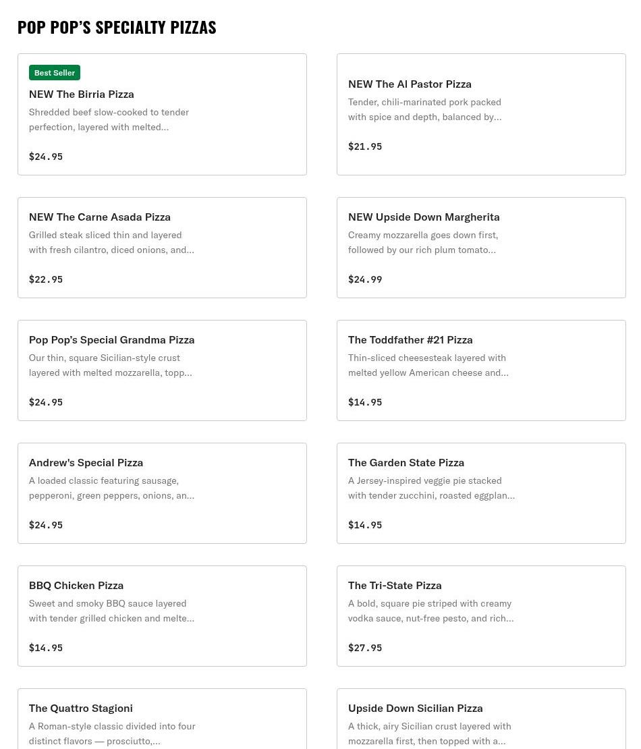
Task: Open NEW The Al Pastor Pizza card
Action: tap(481, 114)
